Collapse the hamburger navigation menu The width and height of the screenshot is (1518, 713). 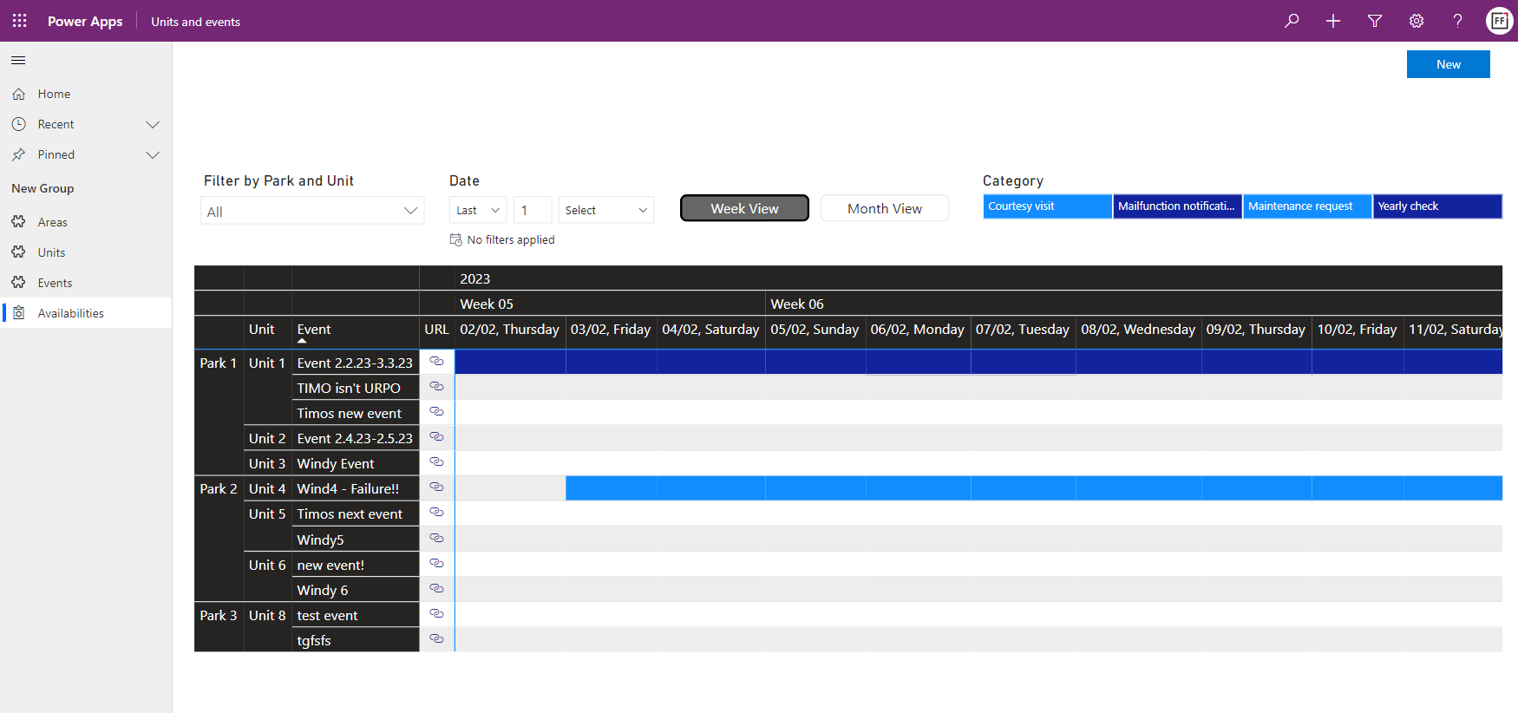(x=18, y=60)
